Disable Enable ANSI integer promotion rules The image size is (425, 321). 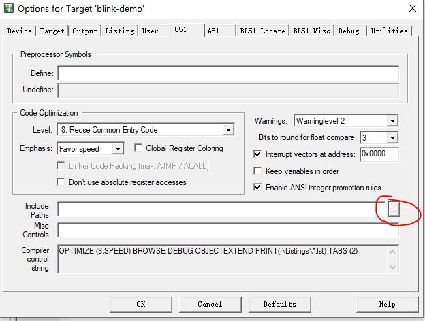pyautogui.click(x=257, y=187)
